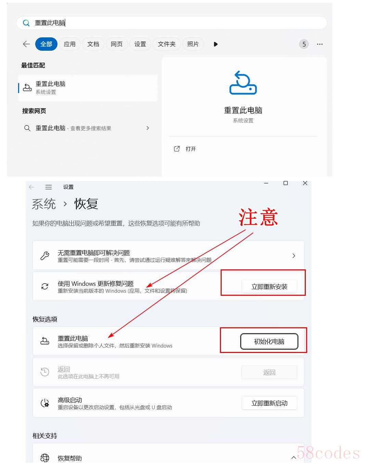Collapse the 恢复帮助 section chevron
The image size is (365, 463).
[x=294, y=458]
